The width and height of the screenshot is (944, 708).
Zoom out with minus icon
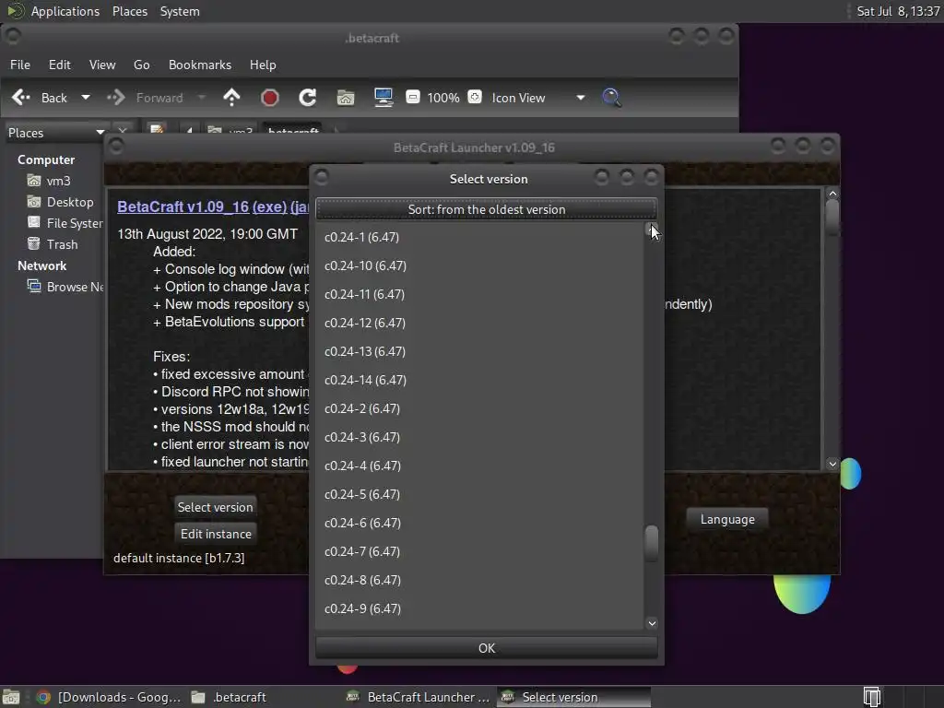pos(412,97)
